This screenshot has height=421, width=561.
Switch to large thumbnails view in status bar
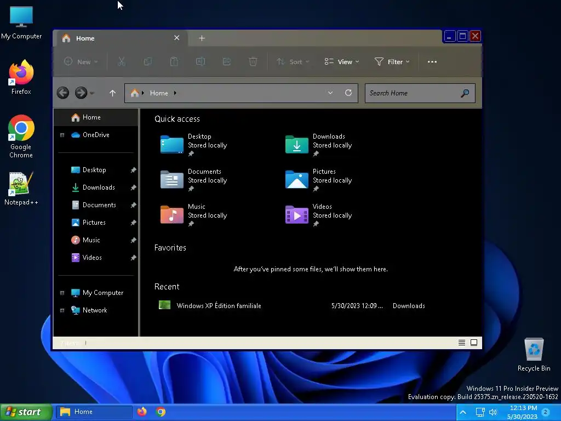click(x=474, y=343)
